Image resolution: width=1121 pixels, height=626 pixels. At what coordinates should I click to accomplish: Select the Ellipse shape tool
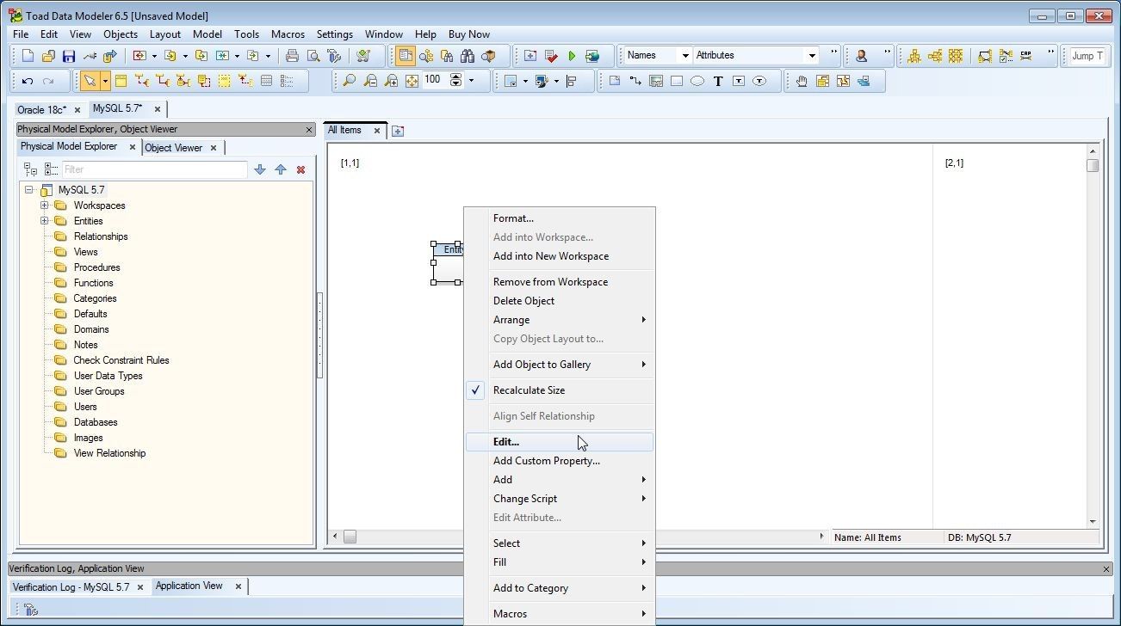[x=697, y=81]
